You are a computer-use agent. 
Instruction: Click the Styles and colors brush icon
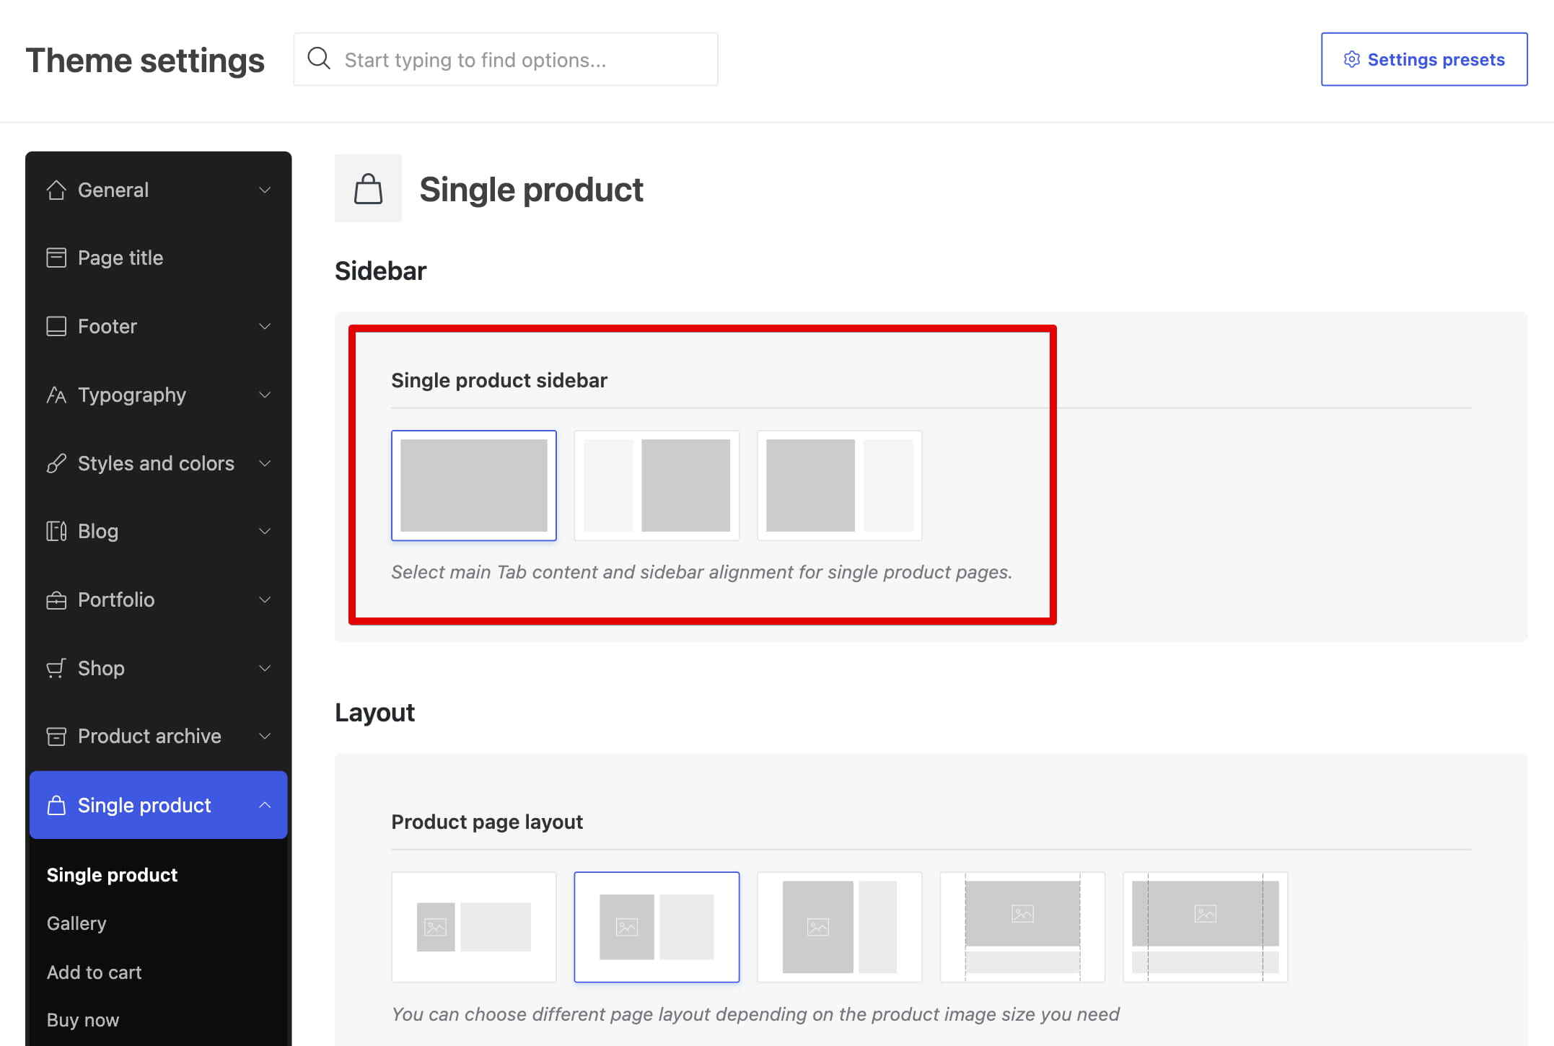(x=56, y=463)
